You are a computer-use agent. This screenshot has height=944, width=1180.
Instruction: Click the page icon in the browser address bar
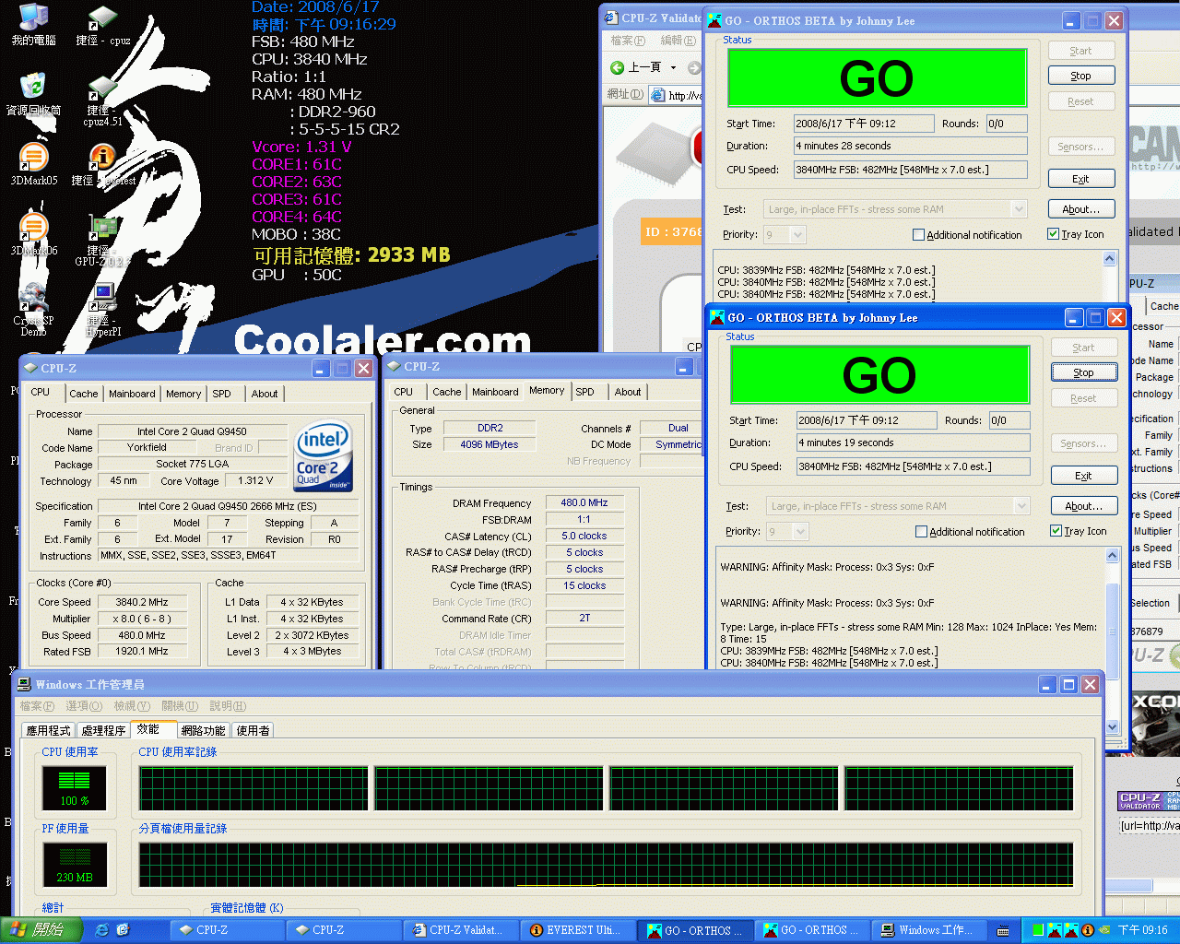point(657,95)
